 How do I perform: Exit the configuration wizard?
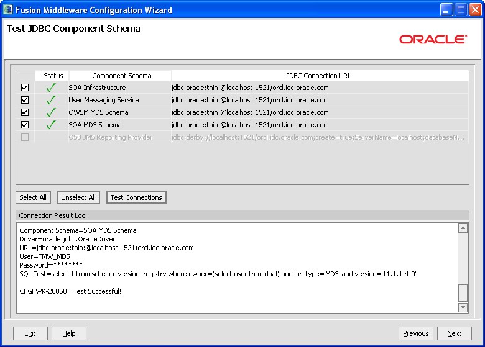pyautogui.click(x=30, y=333)
